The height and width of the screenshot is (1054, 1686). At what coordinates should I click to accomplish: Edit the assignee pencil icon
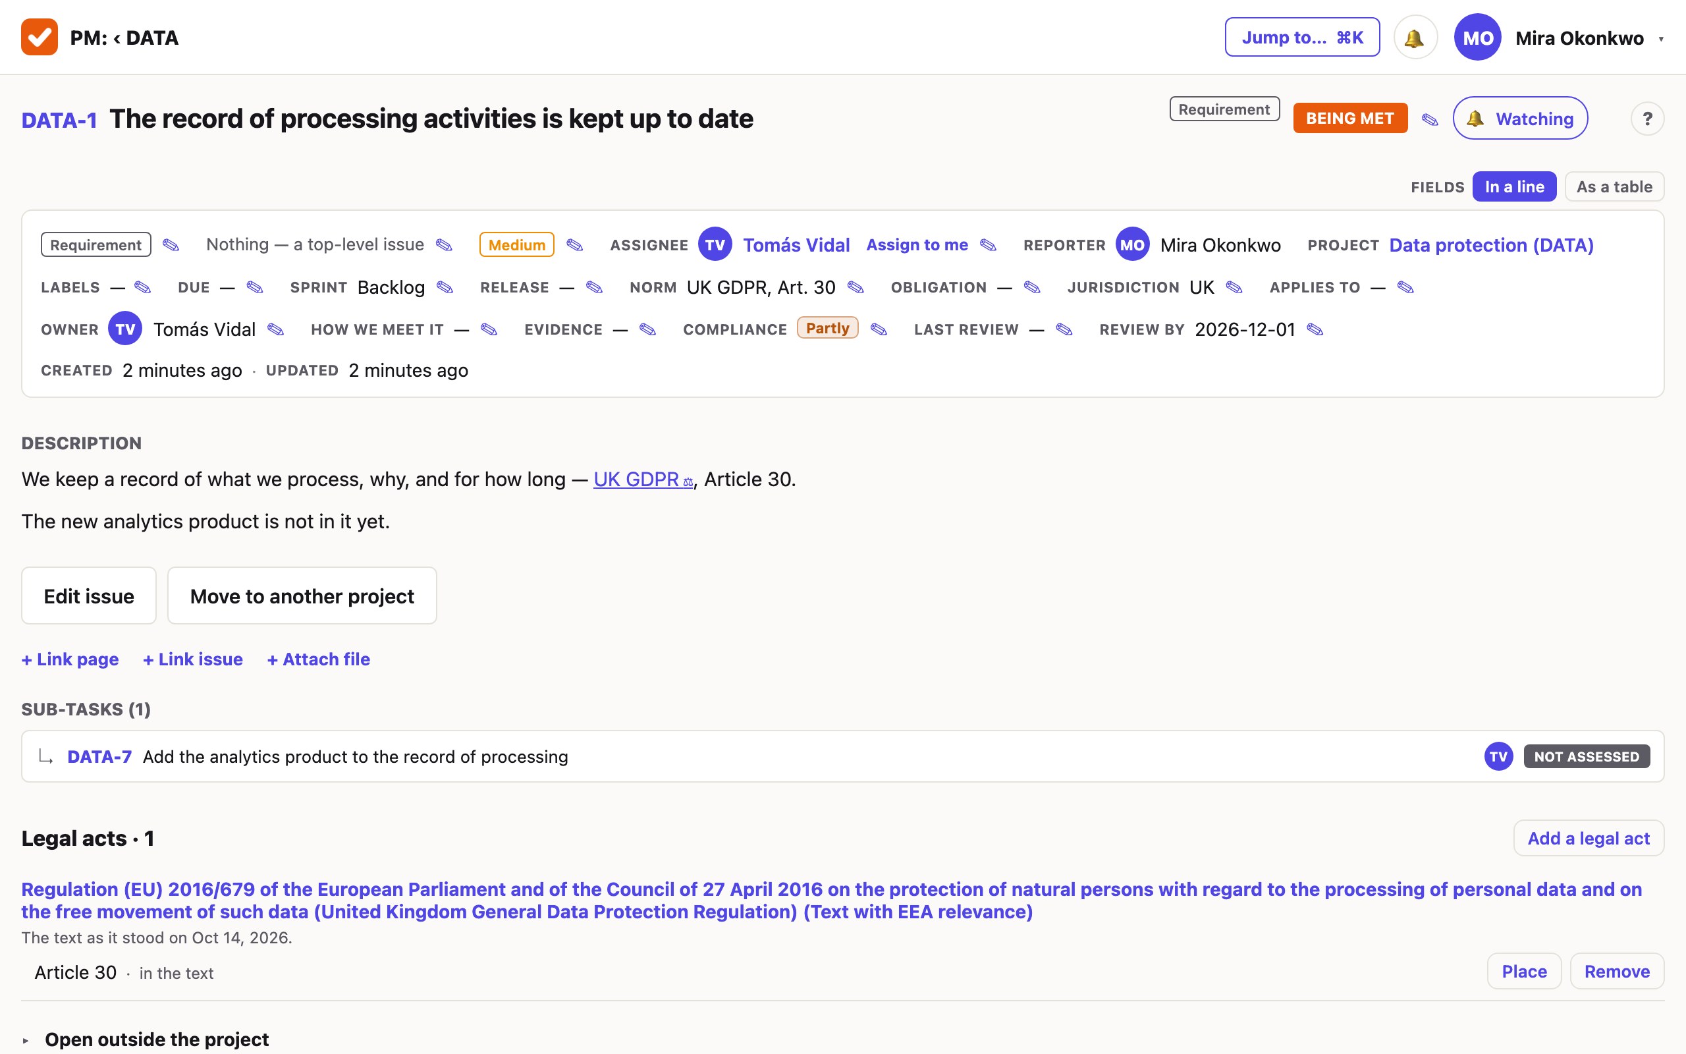click(x=988, y=244)
